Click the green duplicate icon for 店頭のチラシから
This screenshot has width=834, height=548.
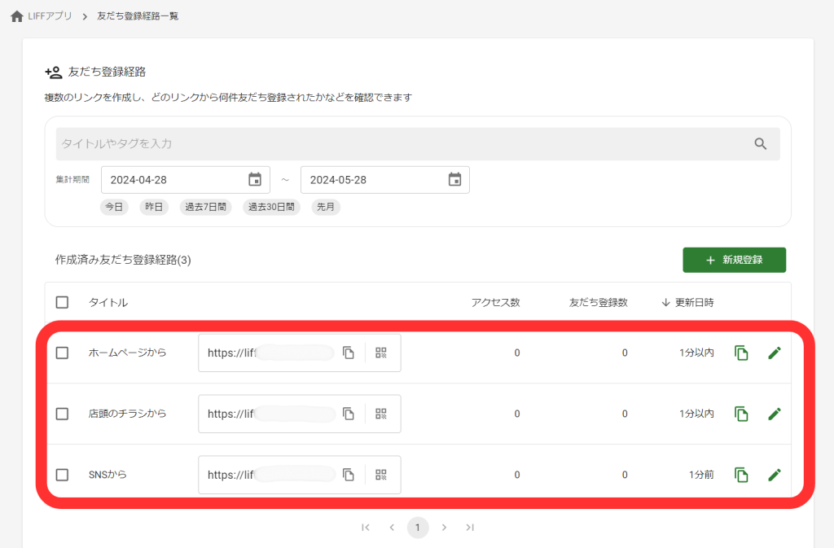[x=741, y=414]
